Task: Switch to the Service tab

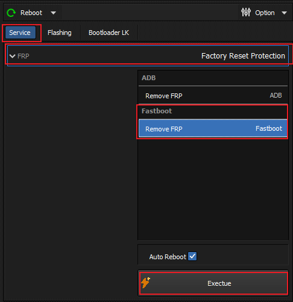Action: pyautogui.click(x=20, y=33)
